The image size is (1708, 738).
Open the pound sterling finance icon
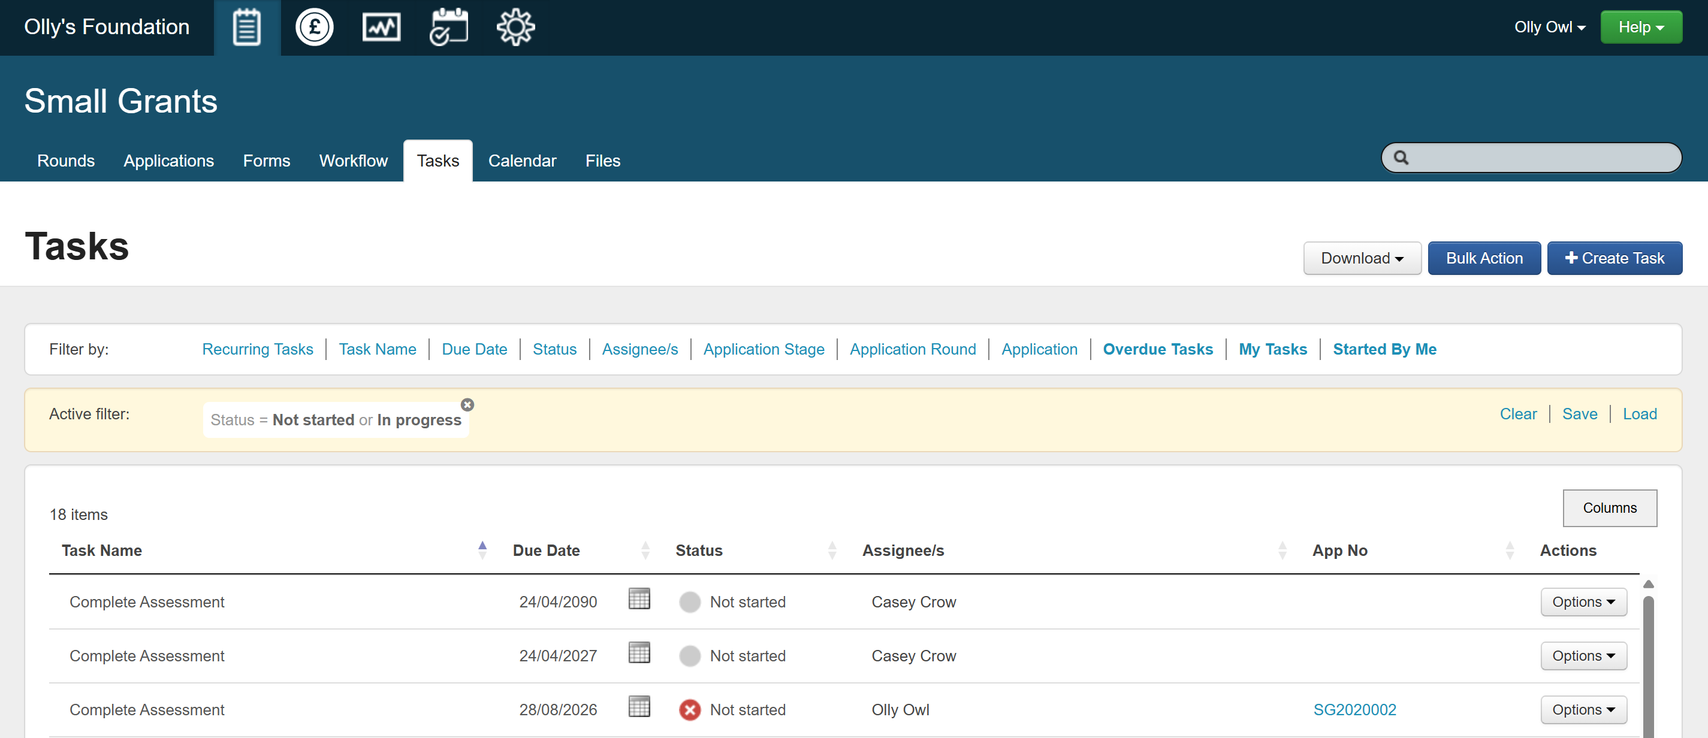coord(314,27)
